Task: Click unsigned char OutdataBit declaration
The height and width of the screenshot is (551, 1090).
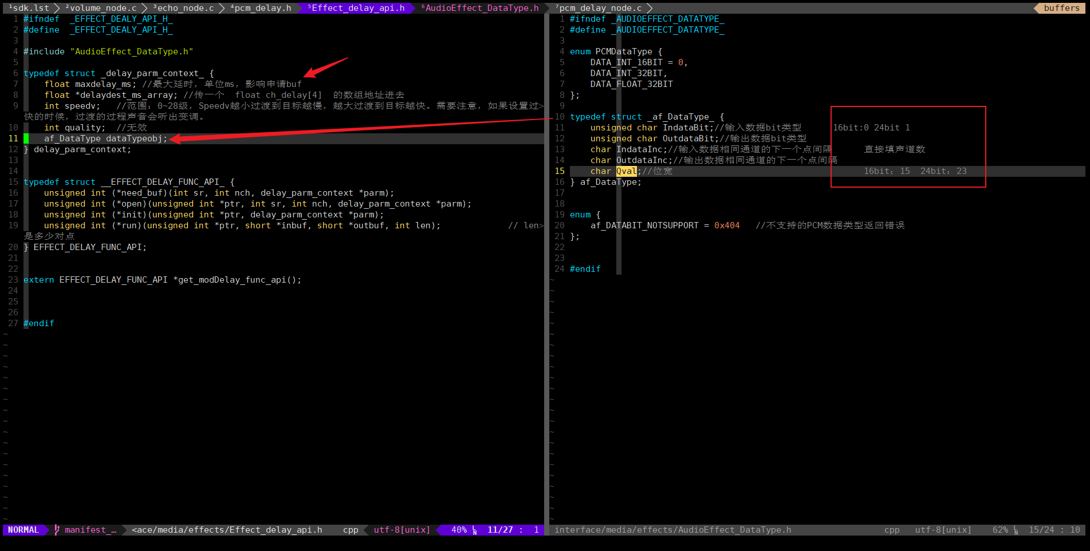Action: (655, 138)
